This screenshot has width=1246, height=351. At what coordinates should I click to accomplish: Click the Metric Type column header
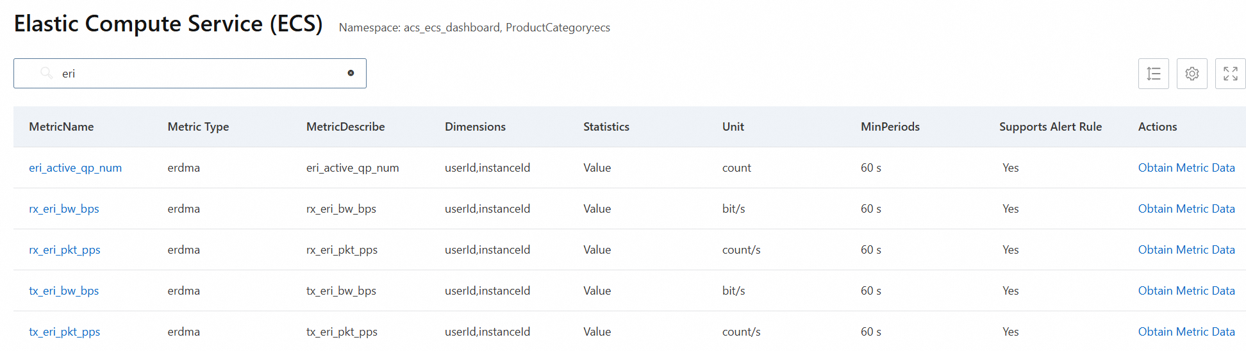198,127
